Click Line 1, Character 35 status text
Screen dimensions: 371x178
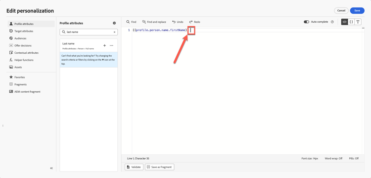(138, 158)
